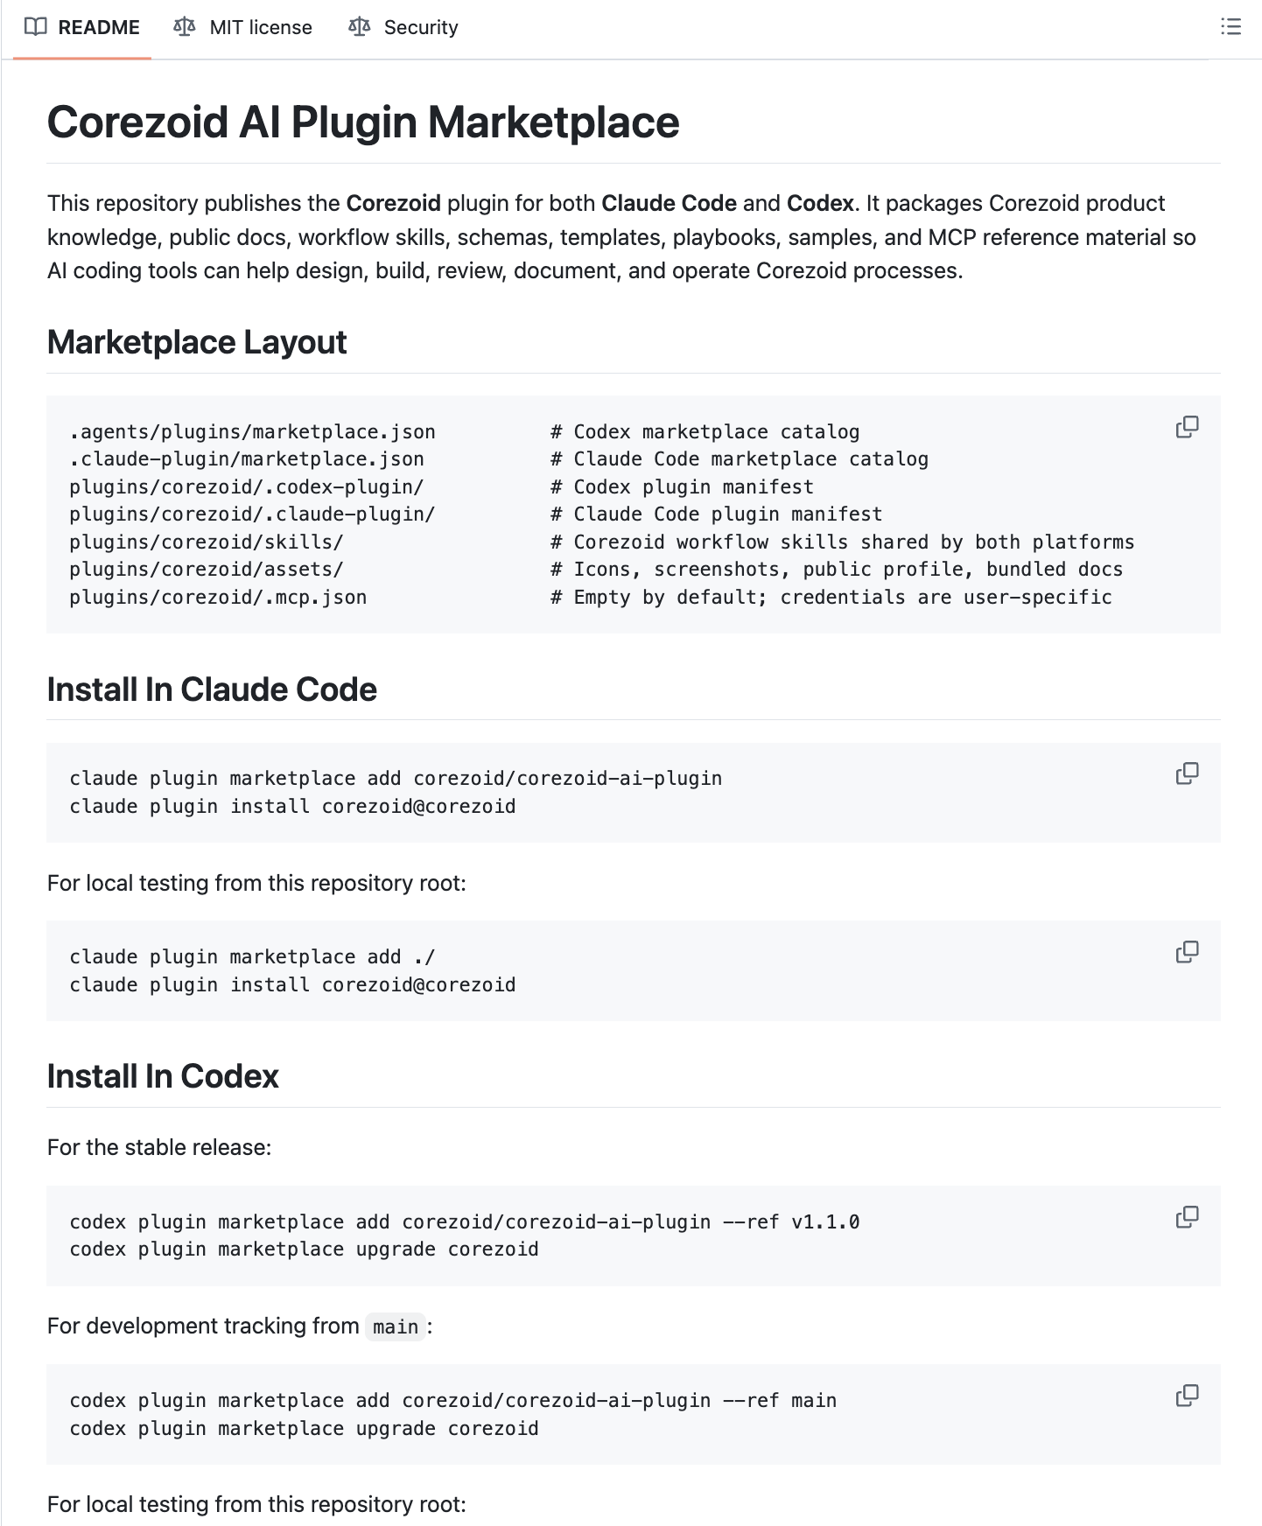Image resolution: width=1262 pixels, height=1526 pixels.
Task: Click the Install In Claude Code heading
Action: (x=212, y=689)
